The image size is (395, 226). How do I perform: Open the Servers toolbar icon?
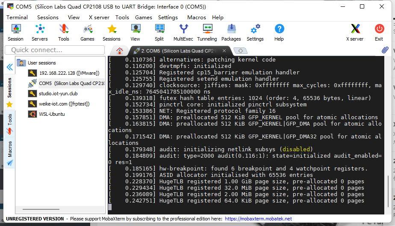click(40, 32)
